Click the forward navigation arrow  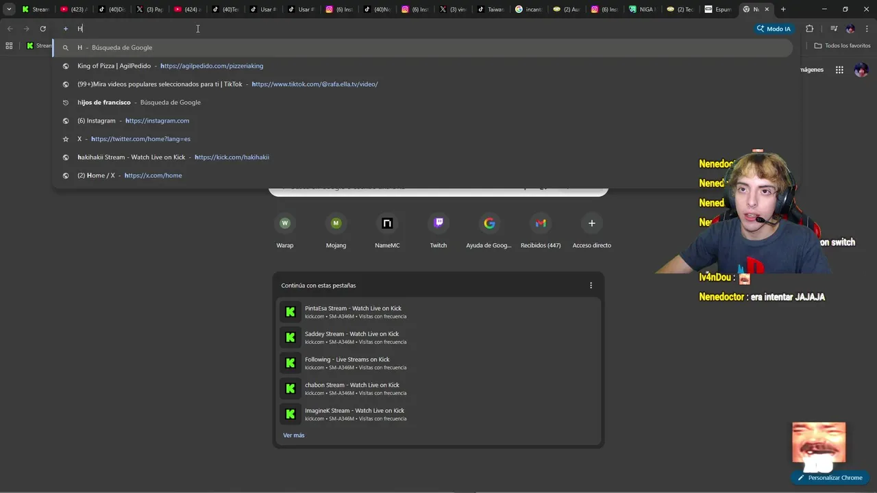[x=26, y=29]
